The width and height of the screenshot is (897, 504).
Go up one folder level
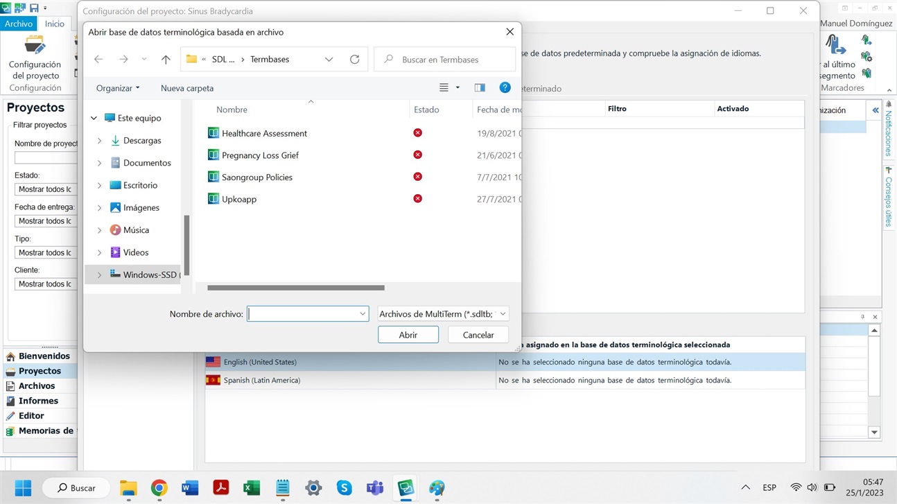[x=166, y=60]
